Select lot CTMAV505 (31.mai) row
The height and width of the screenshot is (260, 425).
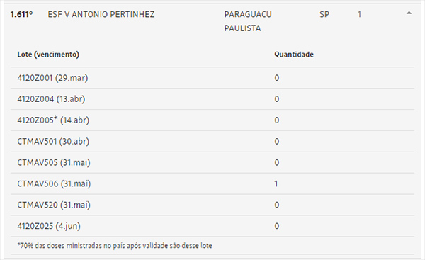(212, 162)
